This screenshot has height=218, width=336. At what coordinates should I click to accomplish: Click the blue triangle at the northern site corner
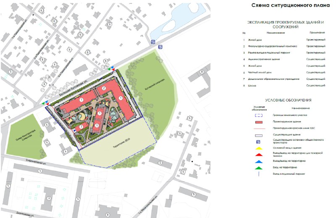pyautogui.click(x=112, y=67)
